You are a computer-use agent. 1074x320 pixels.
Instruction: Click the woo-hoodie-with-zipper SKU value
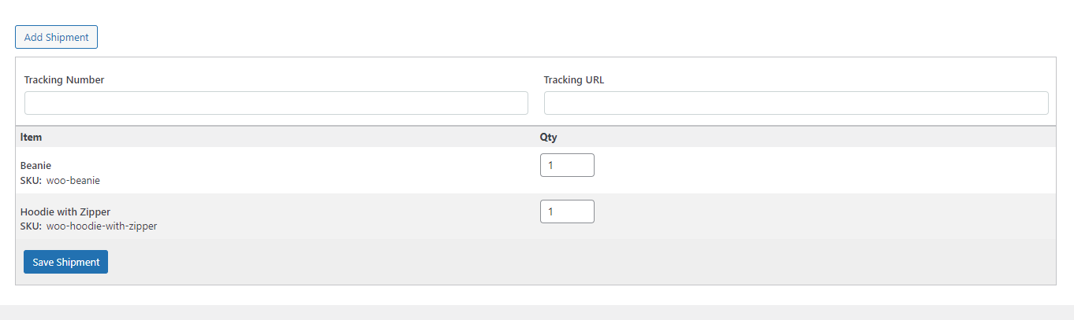pos(102,226)
